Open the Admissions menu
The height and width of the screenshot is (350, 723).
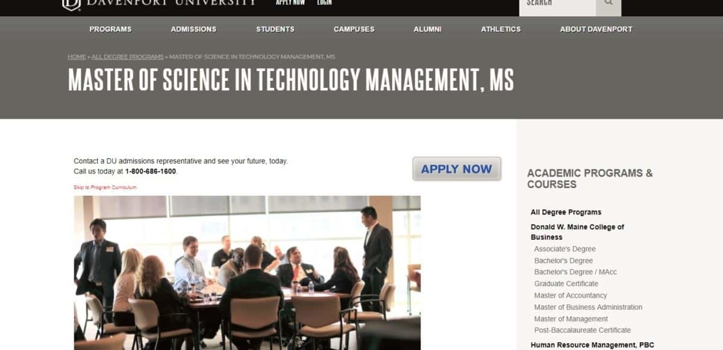point(193,29)
